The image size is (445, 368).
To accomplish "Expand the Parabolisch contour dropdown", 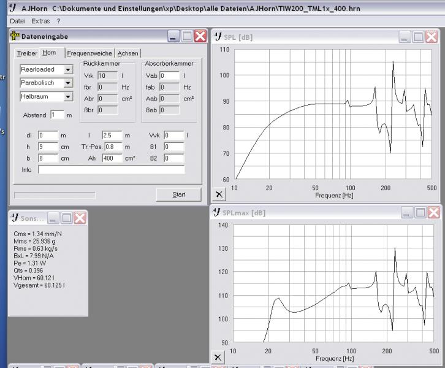I will tap(68, 83).
